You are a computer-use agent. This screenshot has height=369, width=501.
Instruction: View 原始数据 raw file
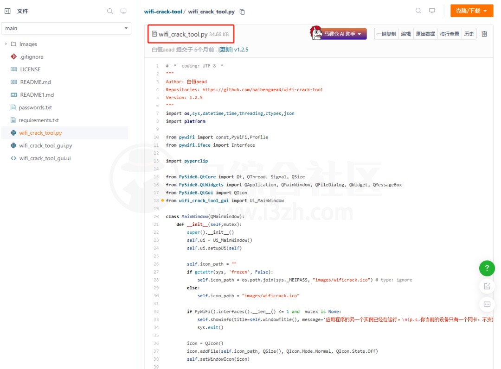(425, 34)
